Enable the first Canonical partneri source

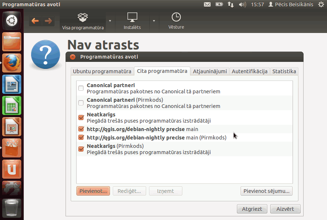coord(81,88)
